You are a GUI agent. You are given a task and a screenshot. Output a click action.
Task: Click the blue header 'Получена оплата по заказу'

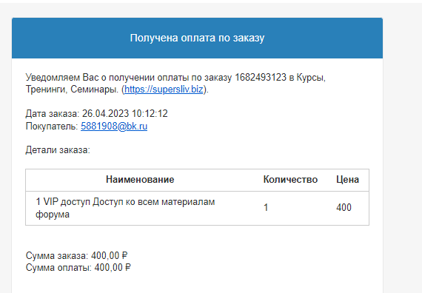click(197, 38)
